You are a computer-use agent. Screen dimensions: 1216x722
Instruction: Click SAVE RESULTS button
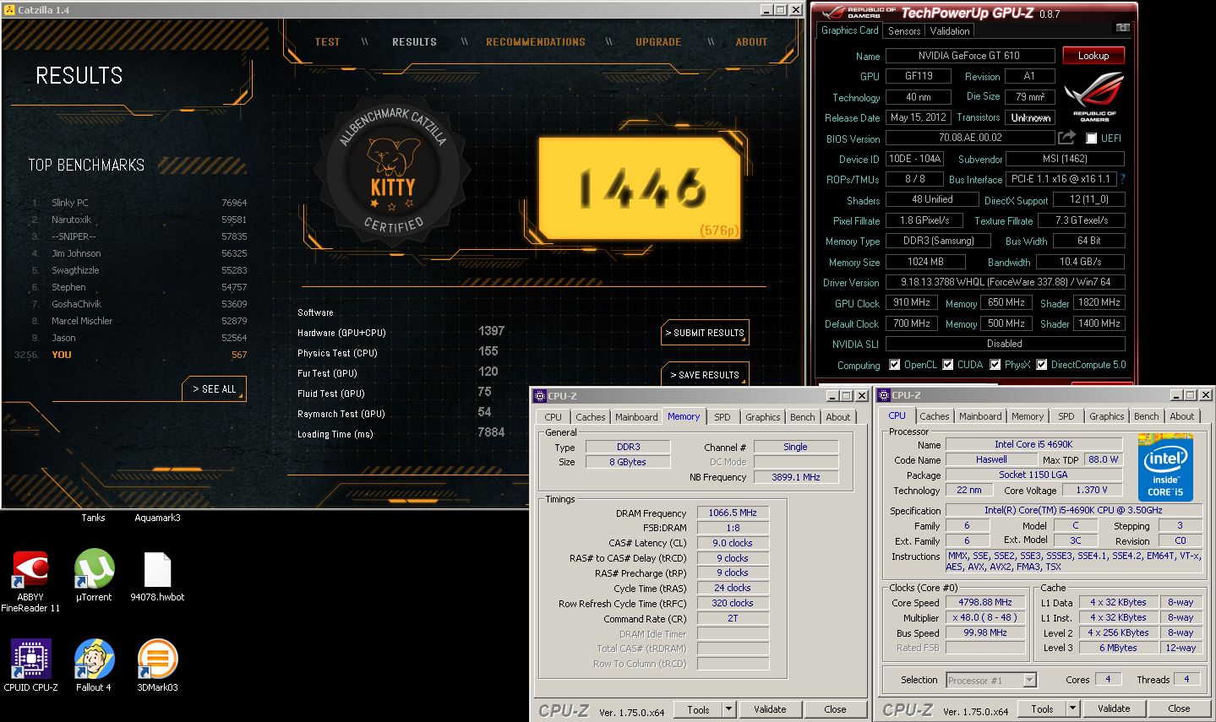[705, 374]
